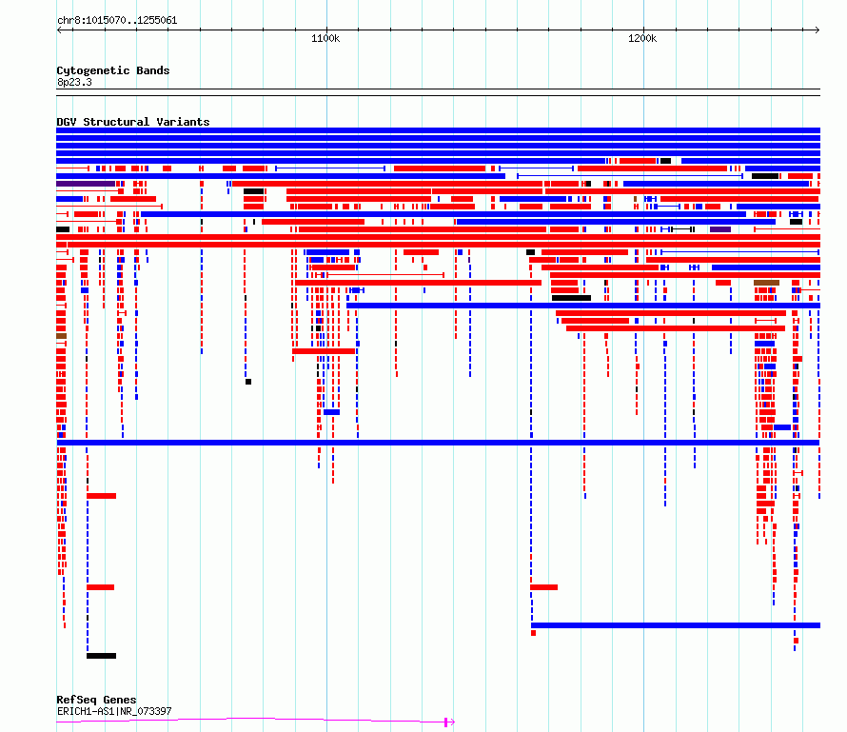Image resolution: width=847 pixels, height=732 pixels.
Task: Select the blue bar starting right of 1100k
Action: [583, 306]
